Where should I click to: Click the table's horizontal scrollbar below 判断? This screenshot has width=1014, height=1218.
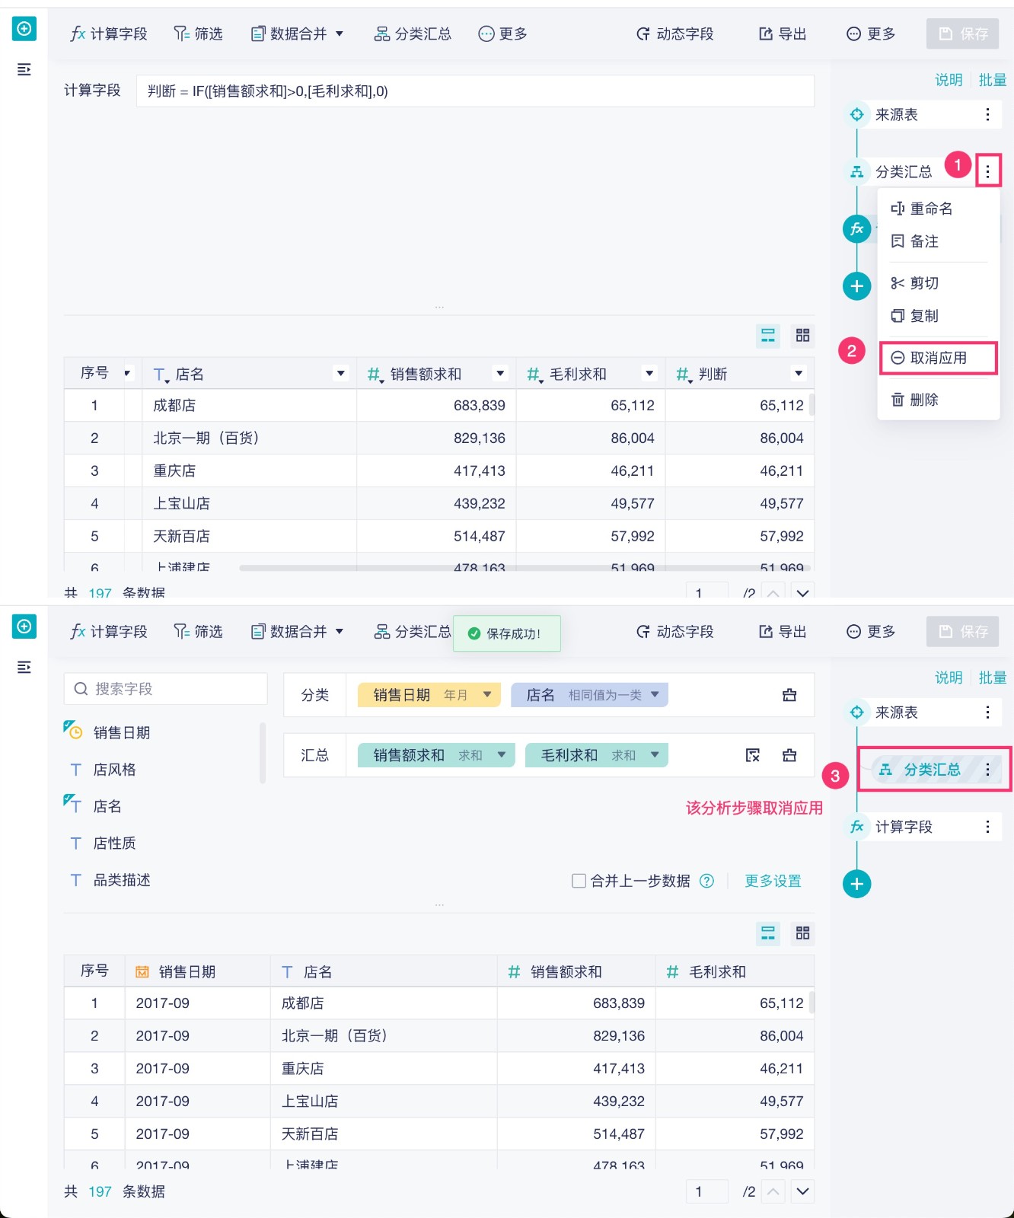coord(525,568)
